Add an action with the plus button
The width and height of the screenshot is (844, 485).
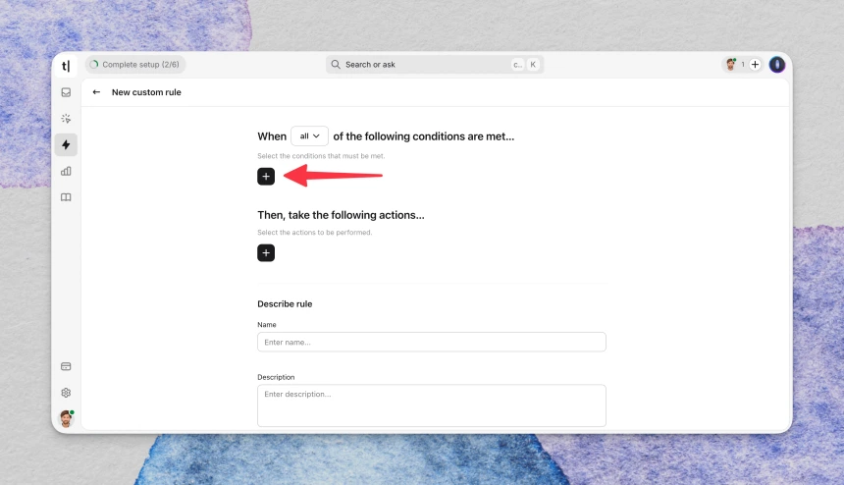click(266, 253)
